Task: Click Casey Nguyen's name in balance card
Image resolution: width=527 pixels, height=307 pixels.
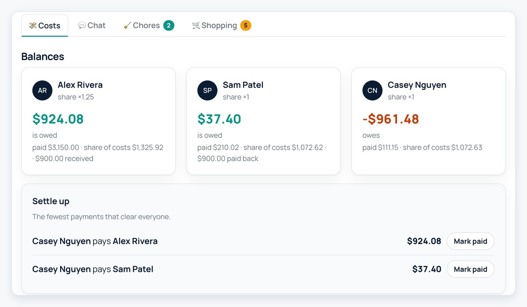Action: point(417,85)
